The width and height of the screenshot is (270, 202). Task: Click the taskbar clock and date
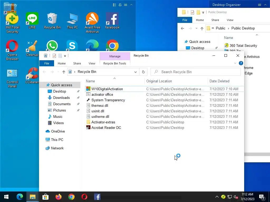pyautogui.click(x=247, y=197)
